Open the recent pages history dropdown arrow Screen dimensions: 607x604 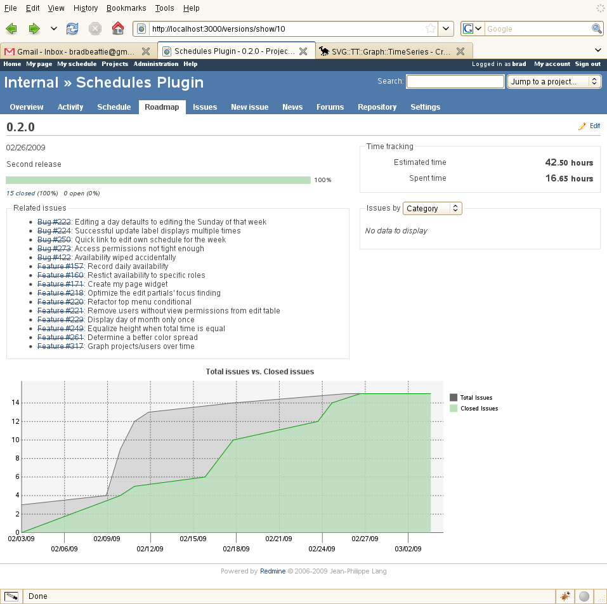tap(54, 29)
